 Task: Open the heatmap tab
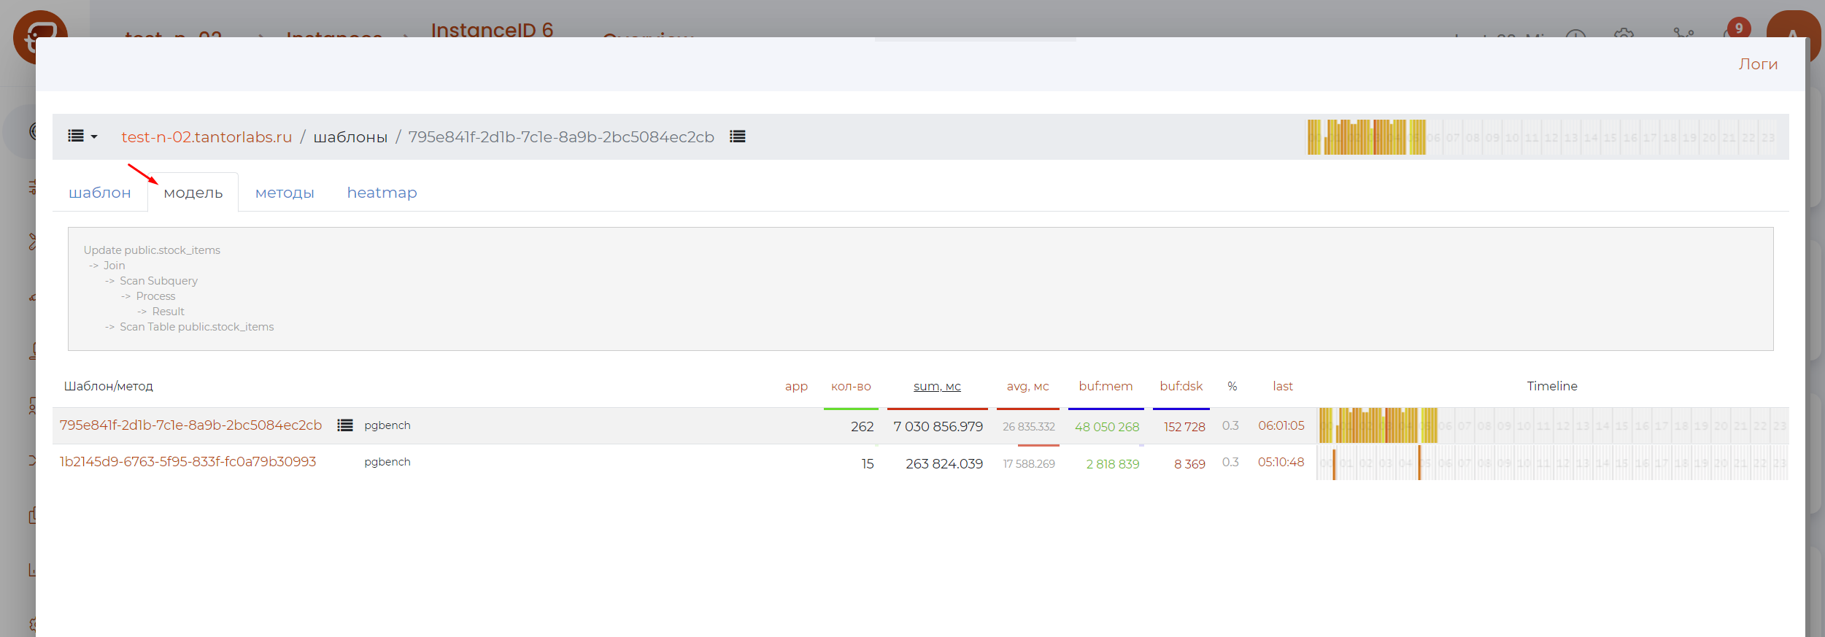382,193
